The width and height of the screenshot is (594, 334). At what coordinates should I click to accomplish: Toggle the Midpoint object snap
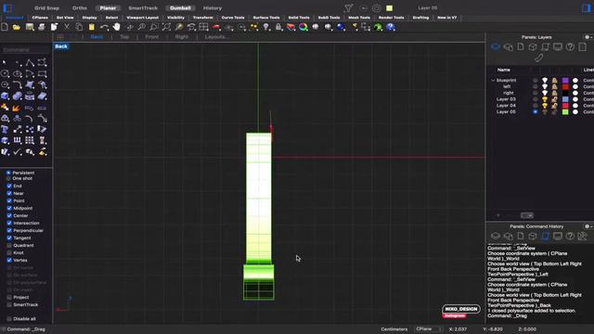[9, 208]
